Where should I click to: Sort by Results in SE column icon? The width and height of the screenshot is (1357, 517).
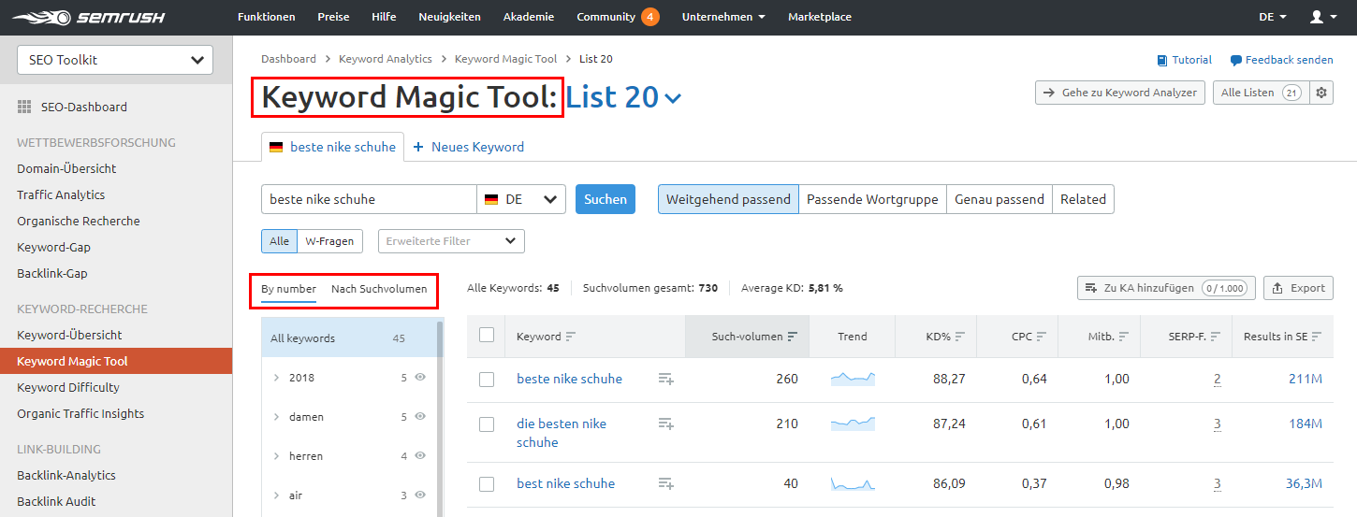[x=1317, y=337]
